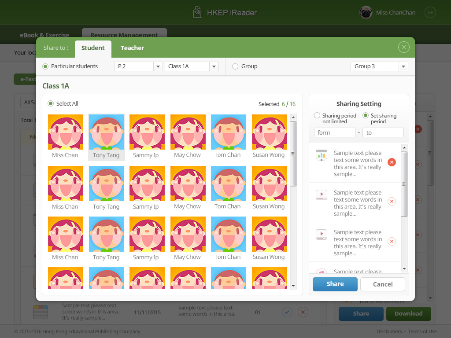Click the student list vertical scrollbar
The height and width of the screenshot is (338, 451).
(293, 154)
